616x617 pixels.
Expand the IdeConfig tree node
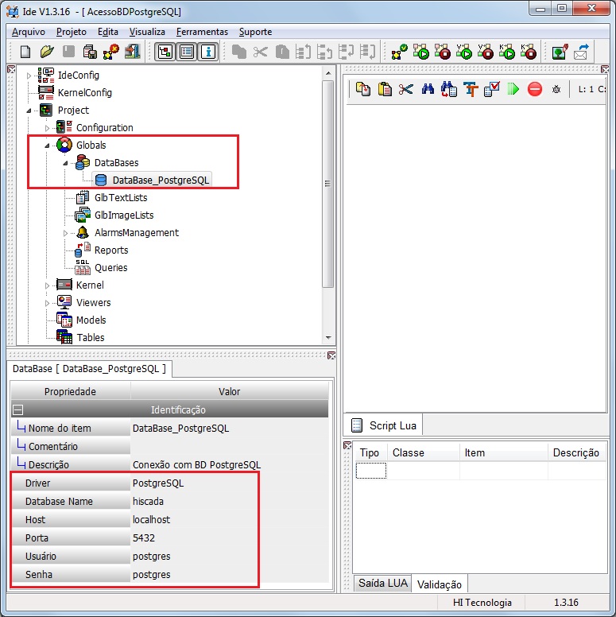[x=29, y=76]
